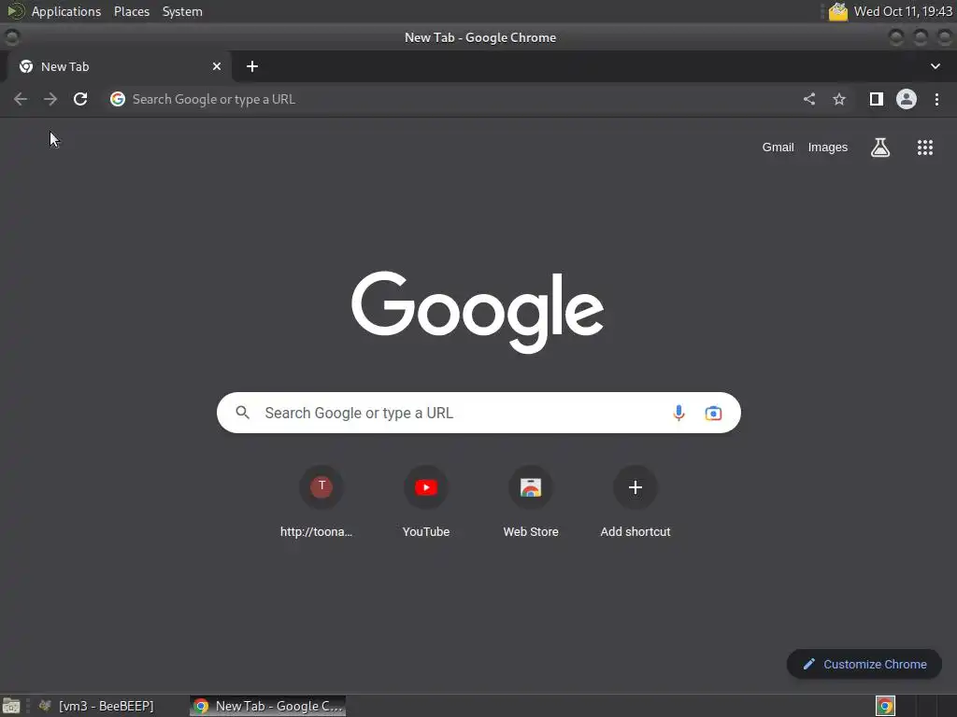Open a new tab with the plus button
This screenshot has height=717, width=957.
coord(252,66)
